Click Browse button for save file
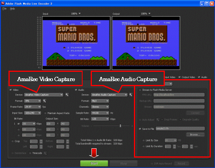Screen dimensions: 215x168 point(195,135)
